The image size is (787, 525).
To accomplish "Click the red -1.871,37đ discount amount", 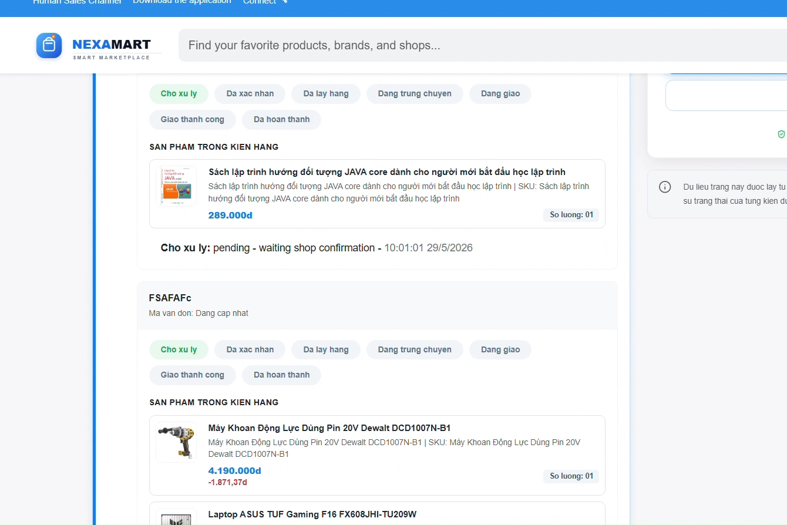I will click(228, 483).
